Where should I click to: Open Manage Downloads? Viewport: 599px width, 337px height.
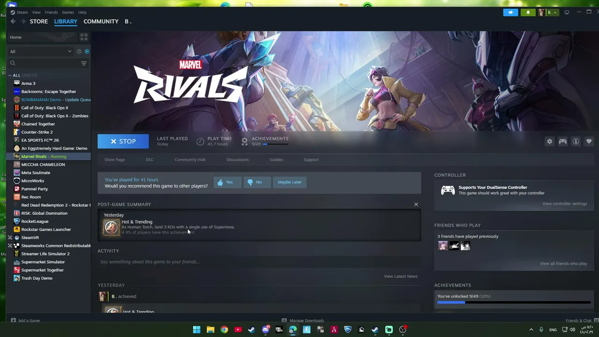[x=303, y=321]
